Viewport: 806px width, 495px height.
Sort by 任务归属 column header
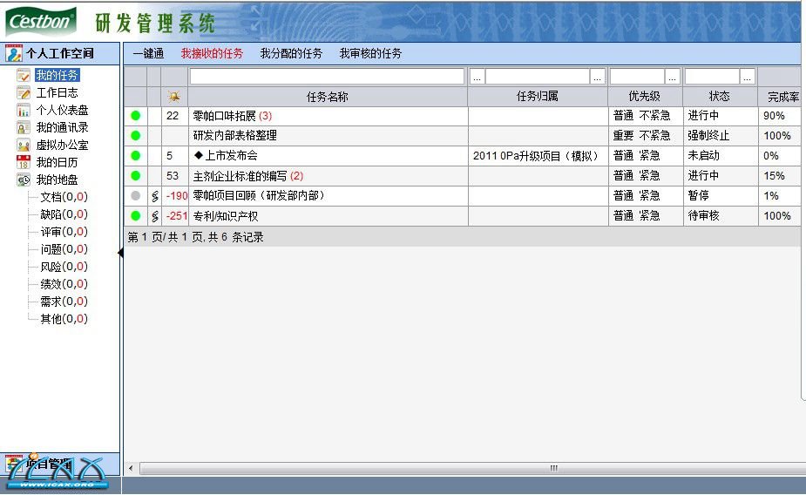coord(538,97)
